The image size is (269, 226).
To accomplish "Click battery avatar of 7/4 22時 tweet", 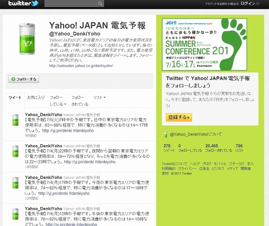I will (15, 152).
